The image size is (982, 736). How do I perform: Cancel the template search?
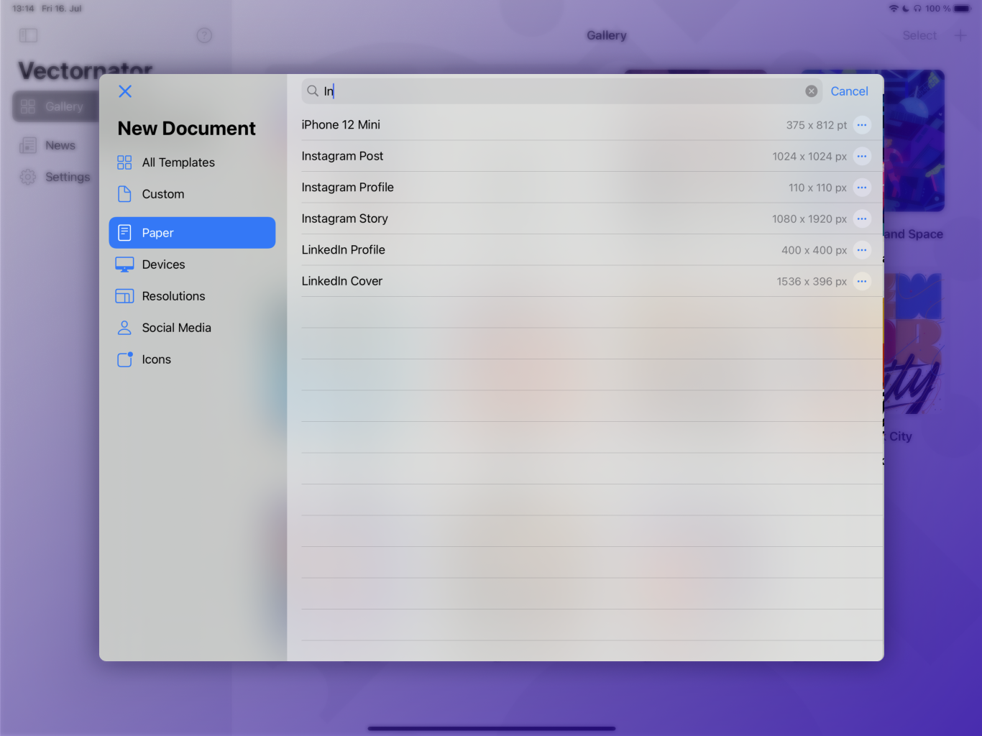[x=849, y=91]
